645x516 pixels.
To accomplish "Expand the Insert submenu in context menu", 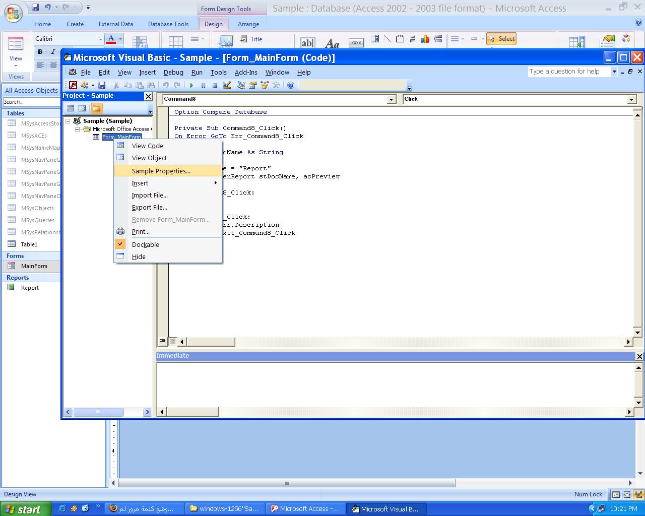I will (x=168, y=183).
